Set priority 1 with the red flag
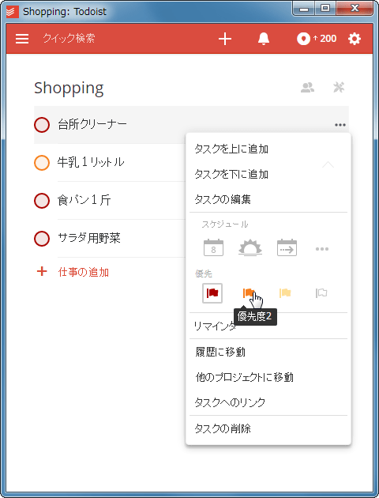Image resolution: width=379 pixels, height=498 pixels. tap(212, 292)
